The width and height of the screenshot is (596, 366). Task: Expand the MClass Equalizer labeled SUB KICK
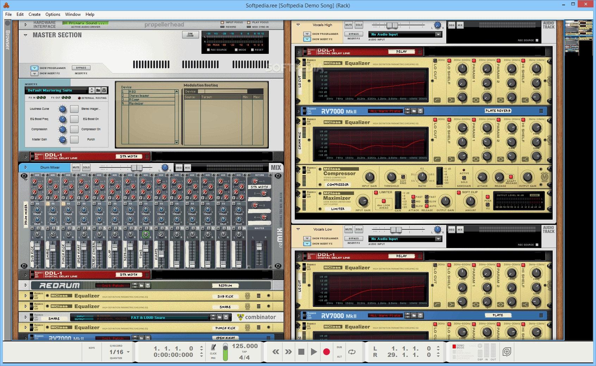26,296
